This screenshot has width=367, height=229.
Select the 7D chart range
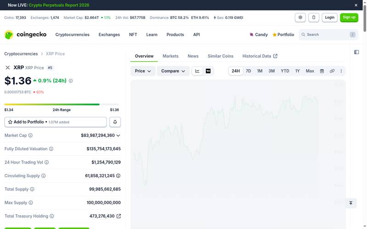248,71
